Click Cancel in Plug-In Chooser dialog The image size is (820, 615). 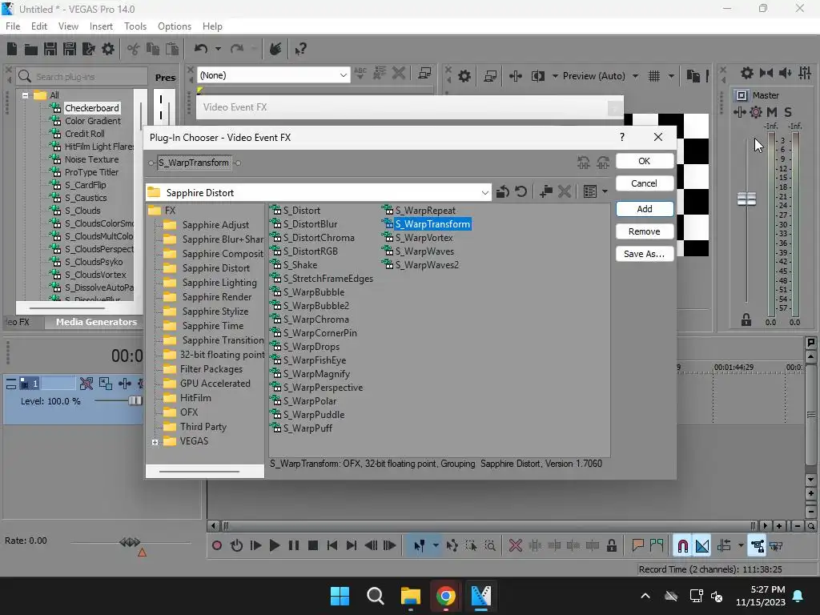point(645,183)
